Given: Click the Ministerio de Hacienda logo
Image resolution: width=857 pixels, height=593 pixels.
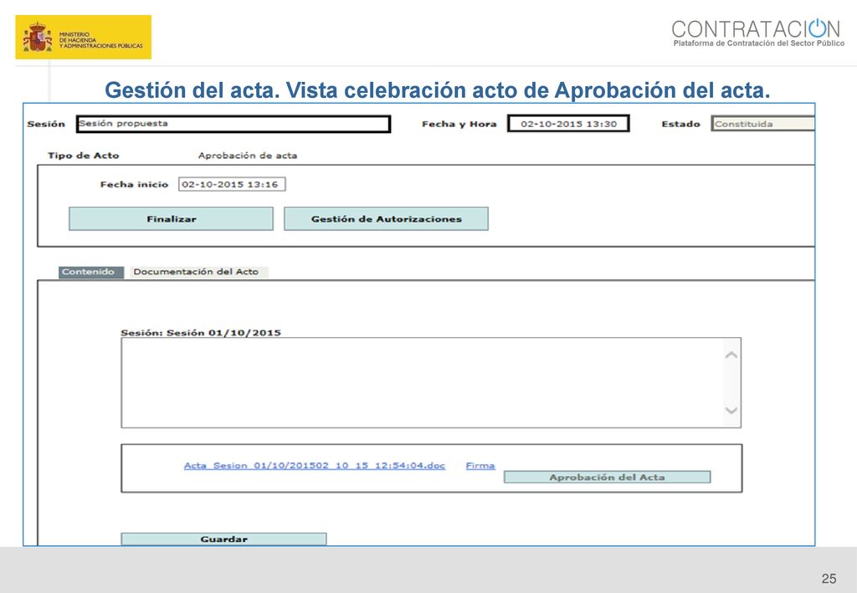Looking at the screenshot, I should (x=83, y=37).
